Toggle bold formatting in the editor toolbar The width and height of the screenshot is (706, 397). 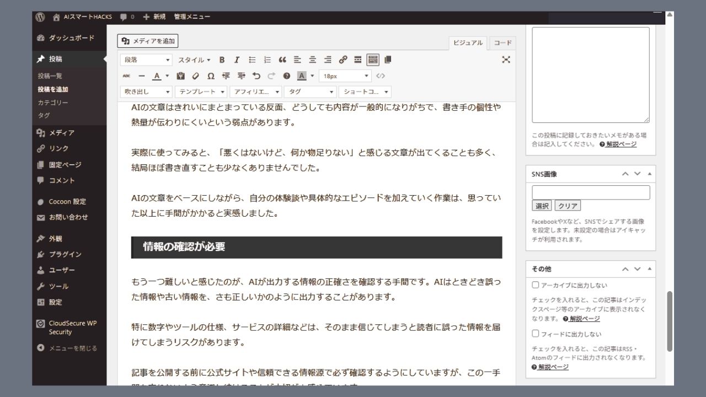222,60
